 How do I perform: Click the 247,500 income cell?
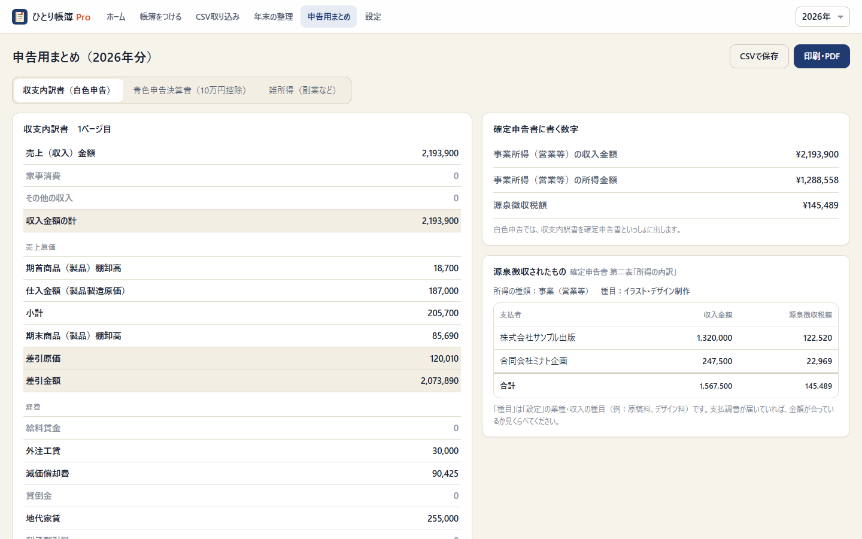pyautogui.click(x=717, y=361)
